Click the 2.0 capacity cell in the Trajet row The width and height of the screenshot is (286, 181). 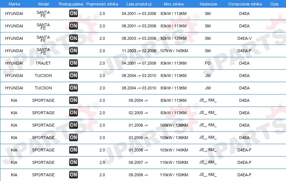102,63
